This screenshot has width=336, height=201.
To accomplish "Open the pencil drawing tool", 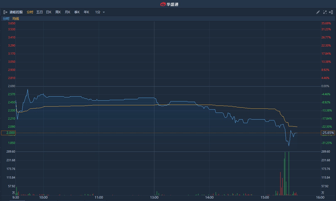I will coord(318,12).
